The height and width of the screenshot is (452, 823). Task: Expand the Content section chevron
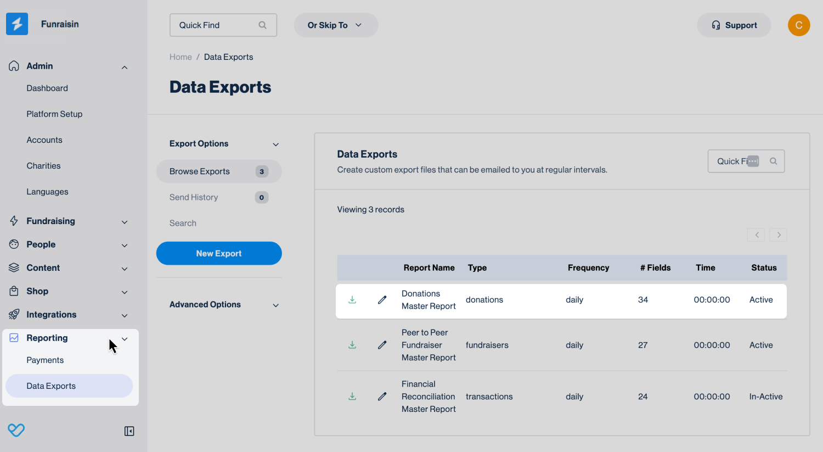tap(125, 269)
